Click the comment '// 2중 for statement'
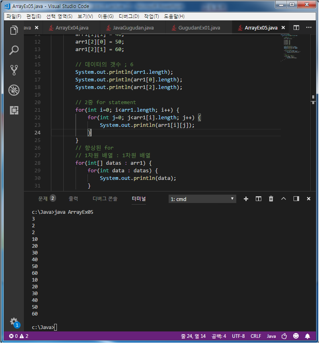The image size is (319, 343). click(x=106, y=103)
